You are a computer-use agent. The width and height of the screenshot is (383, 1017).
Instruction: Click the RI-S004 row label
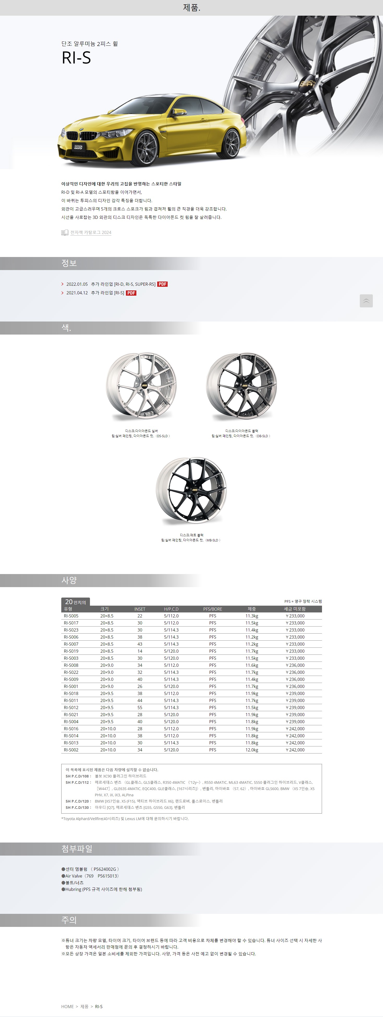(x=71, y=722)
